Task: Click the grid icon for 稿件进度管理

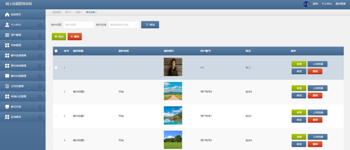Action: tap(7, 55)
